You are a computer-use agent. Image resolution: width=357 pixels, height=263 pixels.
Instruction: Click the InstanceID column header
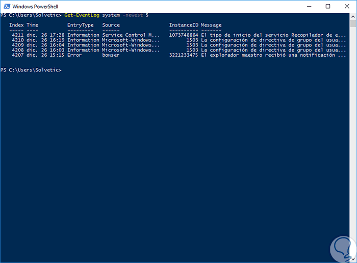pos(184,25)
